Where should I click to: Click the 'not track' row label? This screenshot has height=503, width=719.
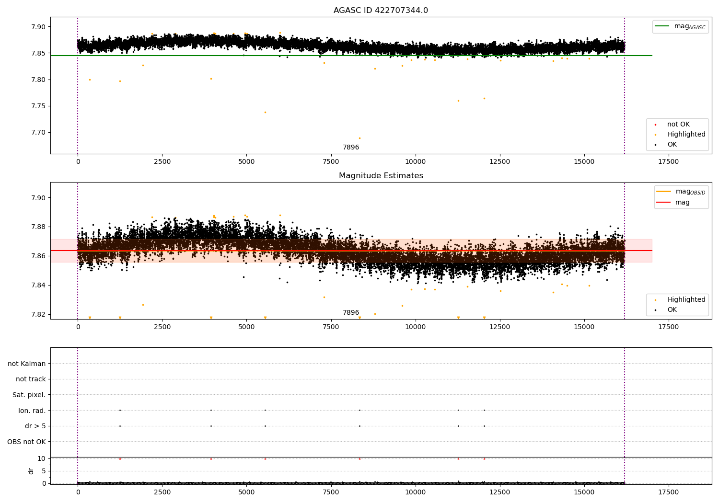tap(31, 379)
